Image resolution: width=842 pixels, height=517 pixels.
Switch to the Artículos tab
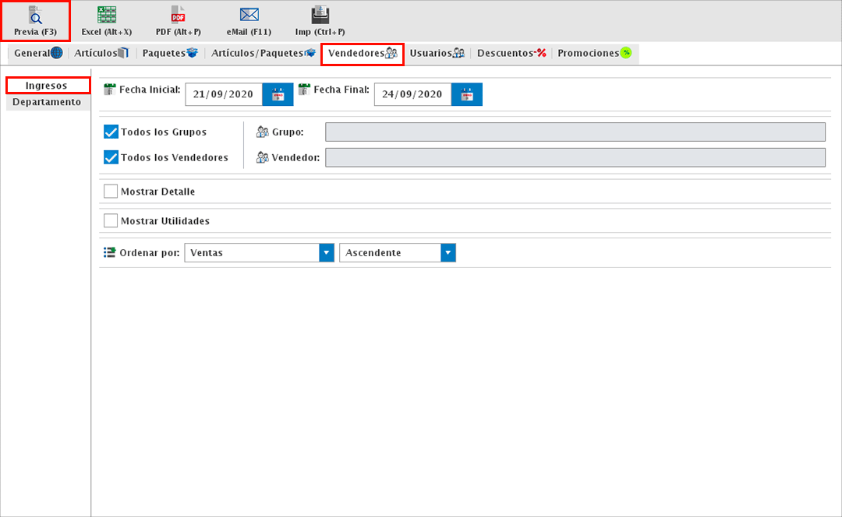(101, 53)
